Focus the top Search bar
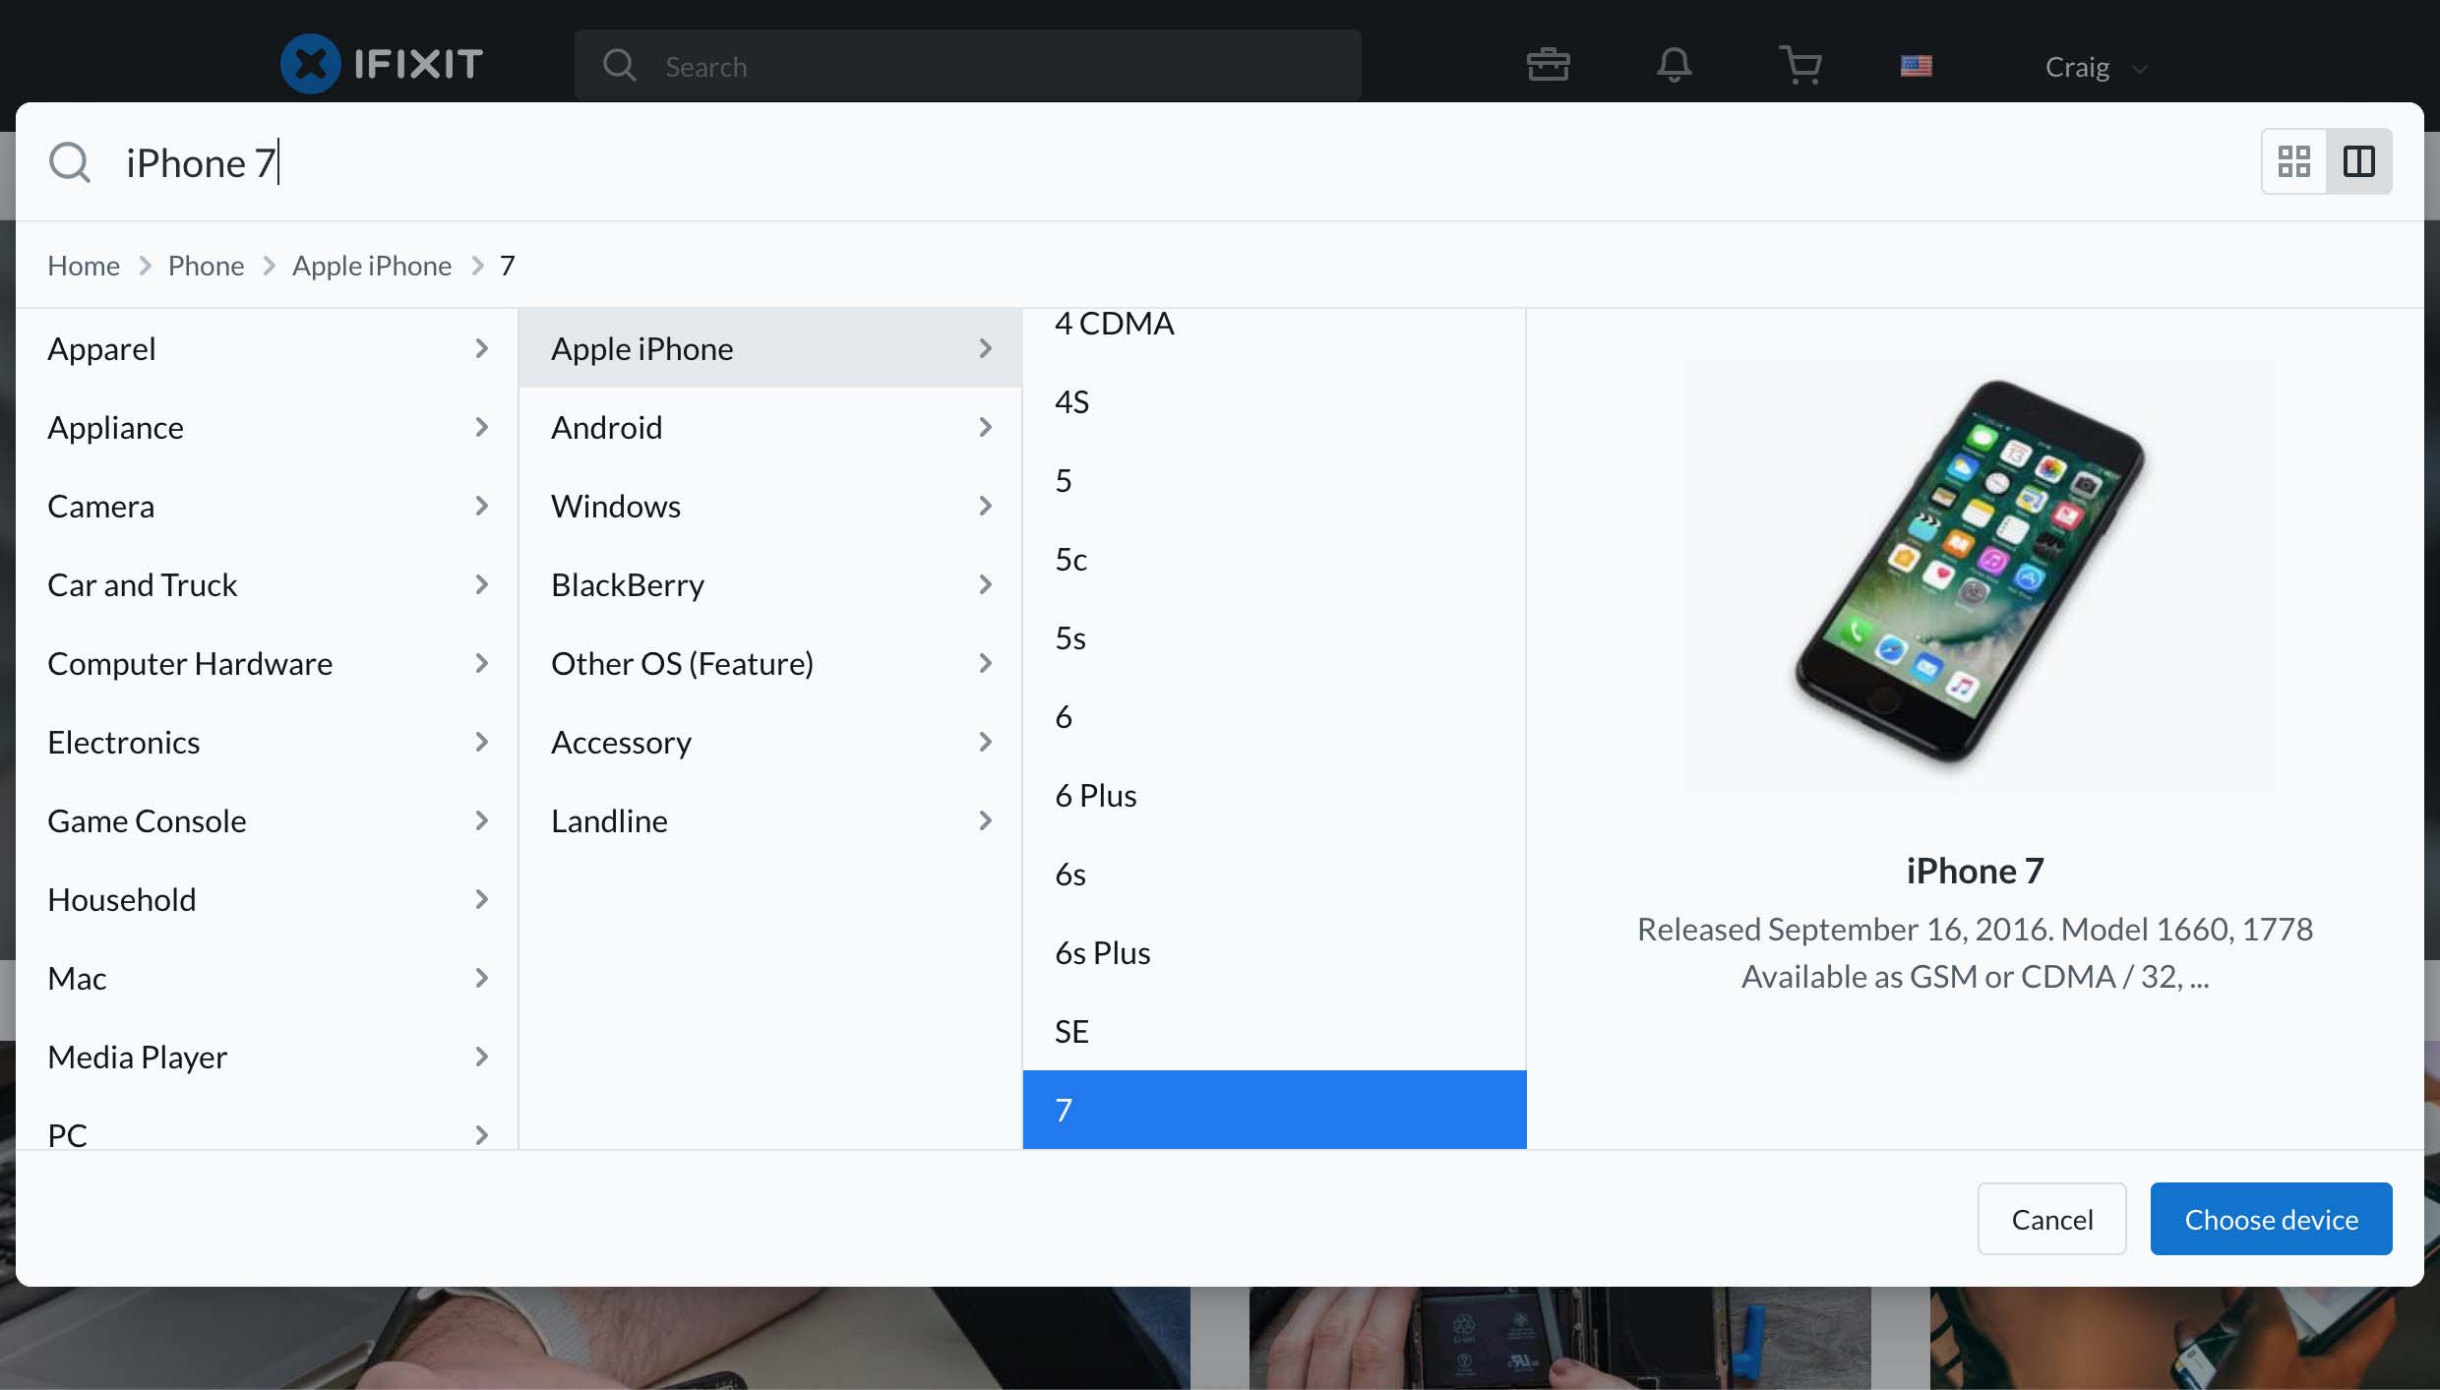 967,65
